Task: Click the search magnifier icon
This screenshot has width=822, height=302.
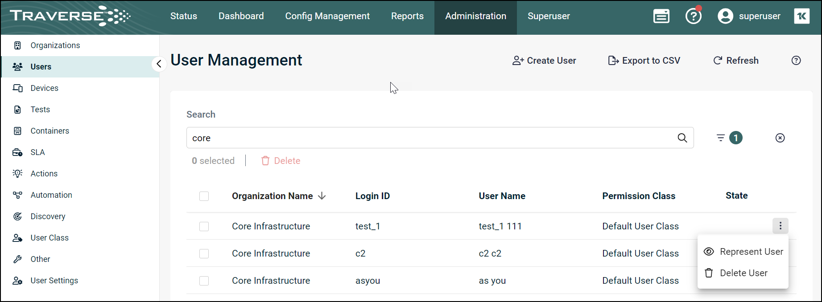Action: coord(682,138)
